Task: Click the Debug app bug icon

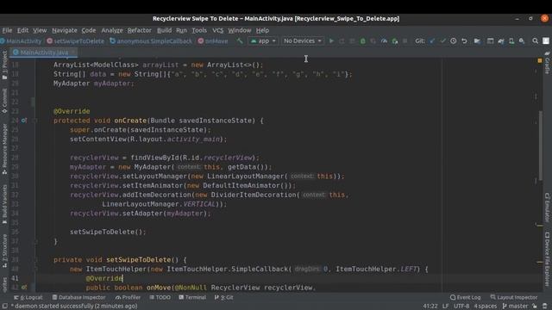Action: coord(362,41)
